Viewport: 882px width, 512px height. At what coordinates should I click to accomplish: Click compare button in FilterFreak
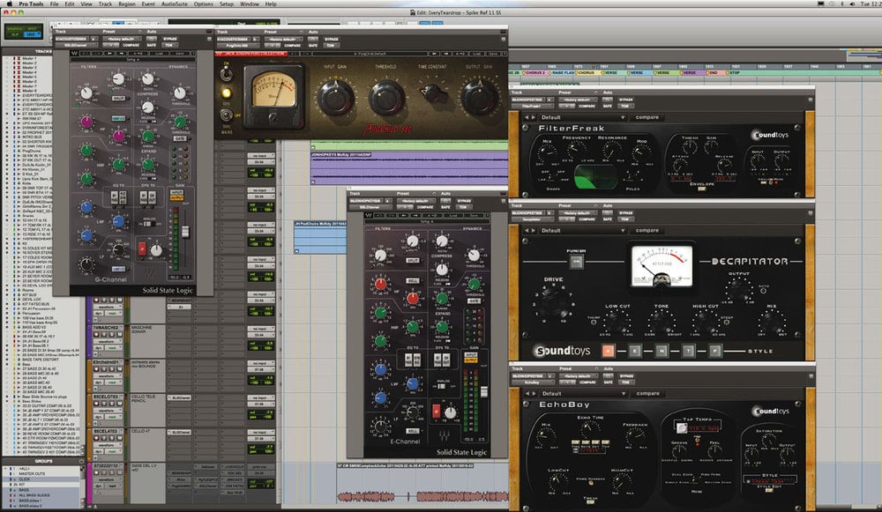pyautogui.click(x=647, y=117)
